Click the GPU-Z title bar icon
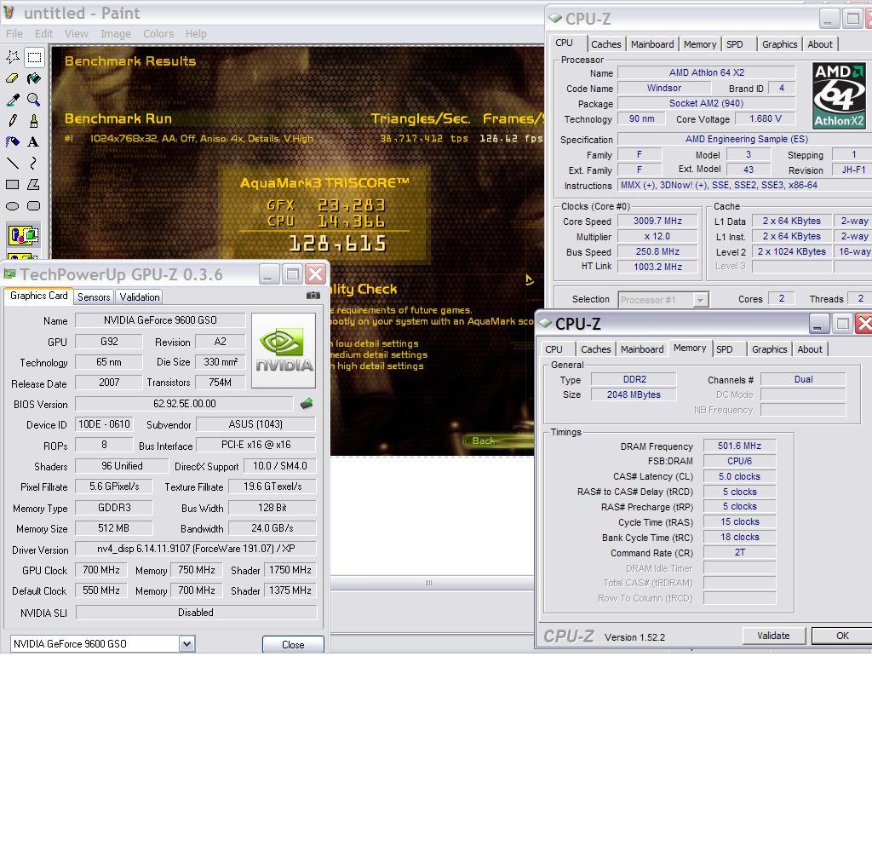Image resolution: width=872 pixels, height=852 pixels. [x=9, y=273]
